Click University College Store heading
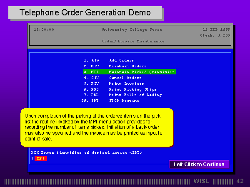This screenshot has height=187, width=250. [x=132, y=30]
